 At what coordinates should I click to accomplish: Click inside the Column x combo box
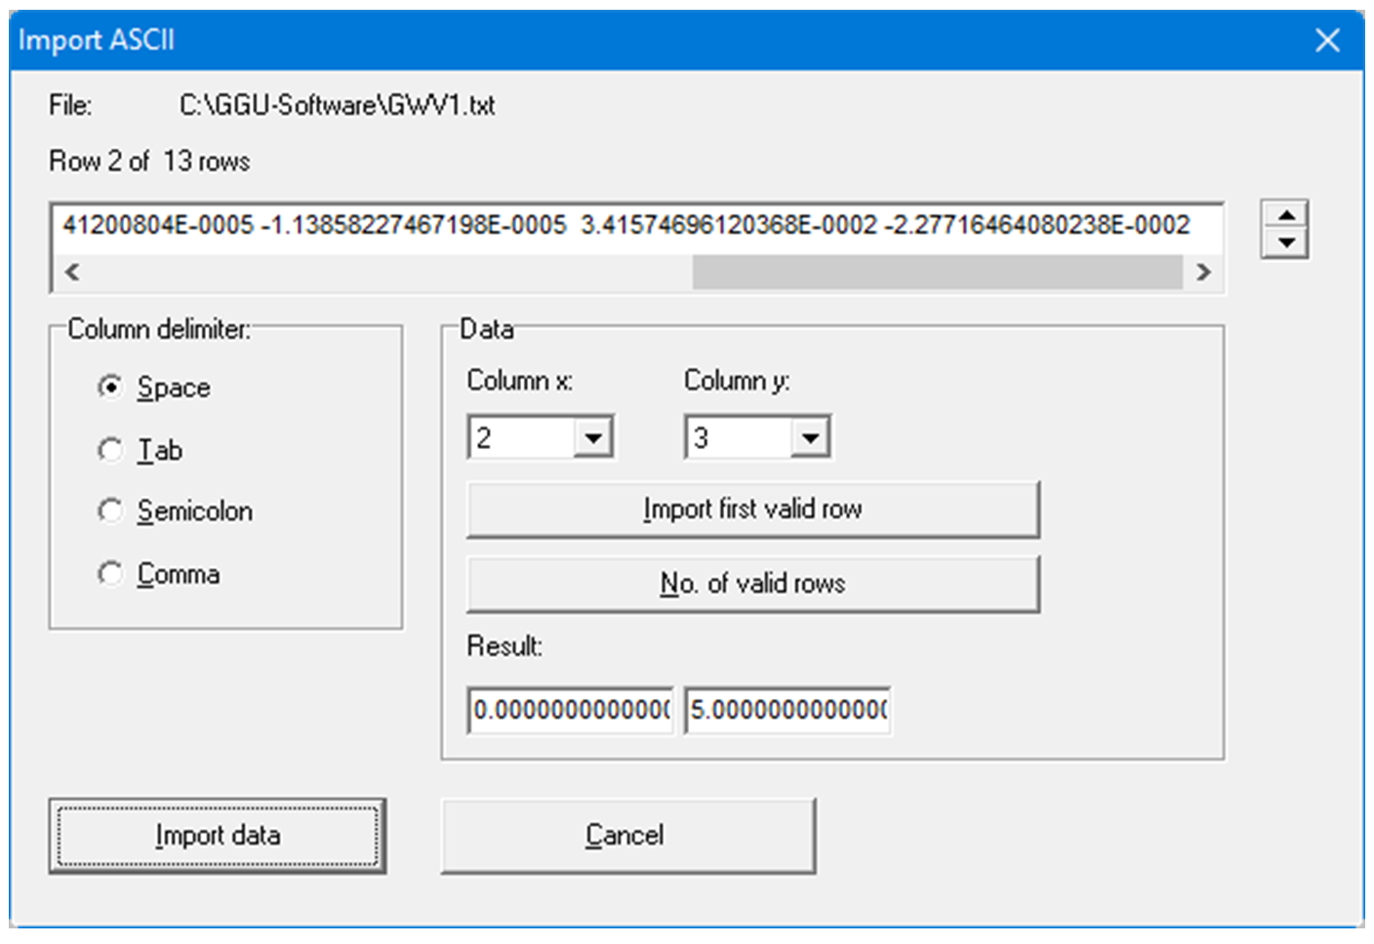[x=517, y=436]
